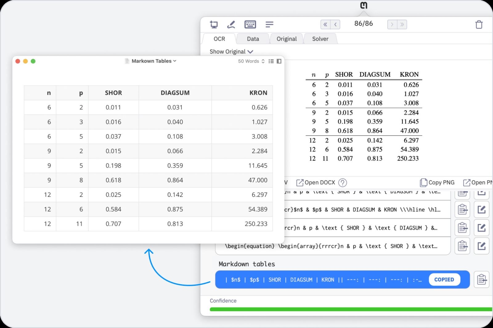493x328 pixels.
Task: Open the Solver tab
Action: coord(320,39)
